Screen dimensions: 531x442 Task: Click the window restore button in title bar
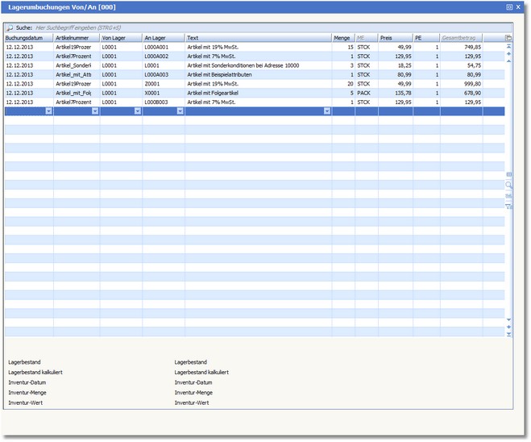pos(509,6)
